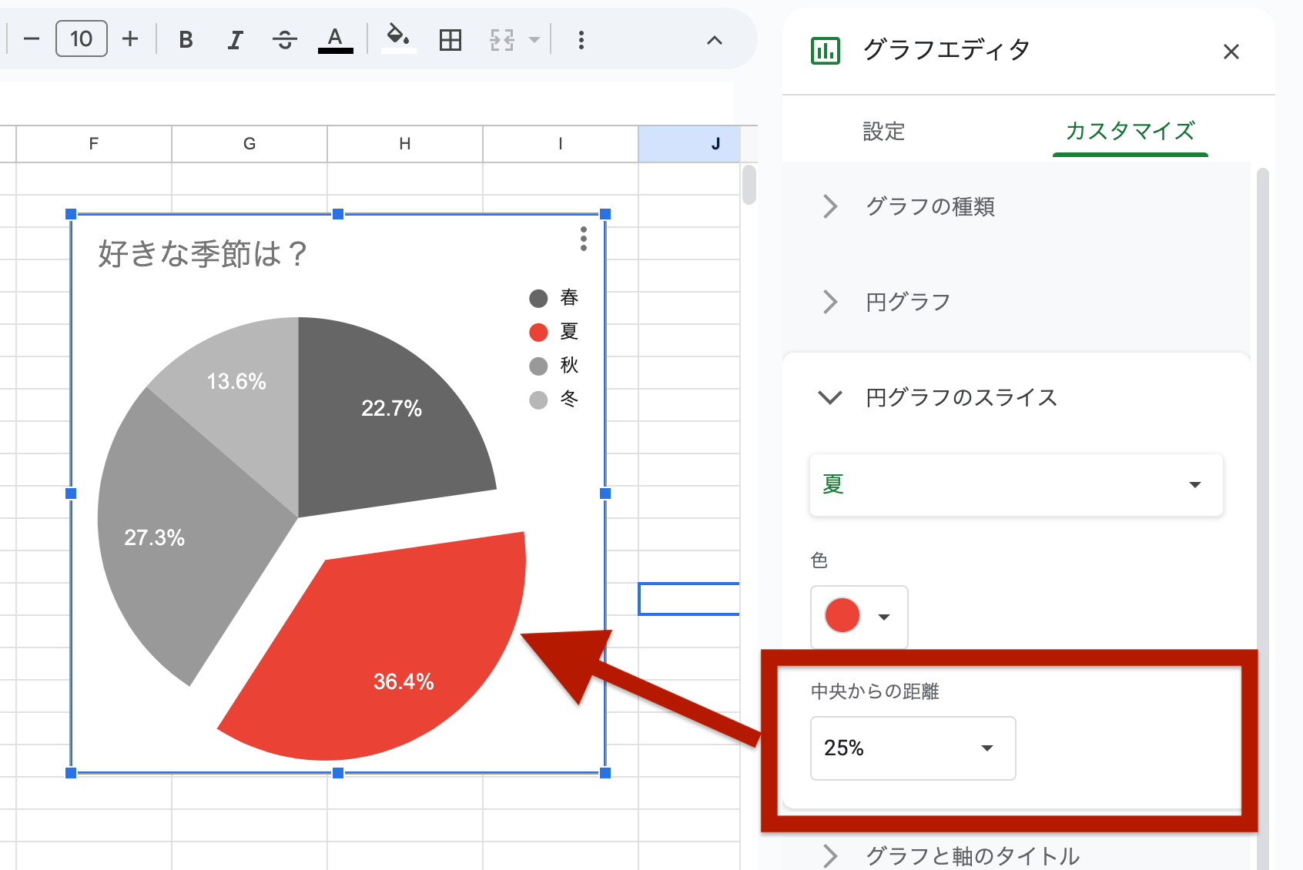The image size is (1303, 870).
Task: Expand the グラフと軸のタイトル section
Action: 829,855
